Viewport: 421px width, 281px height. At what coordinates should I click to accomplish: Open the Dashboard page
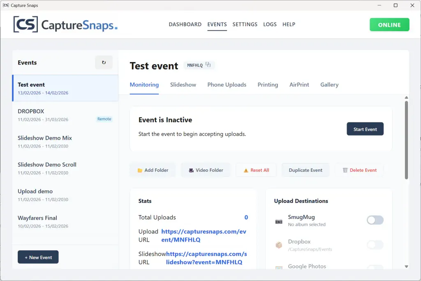pyautogui.click(x=185, y=24)
